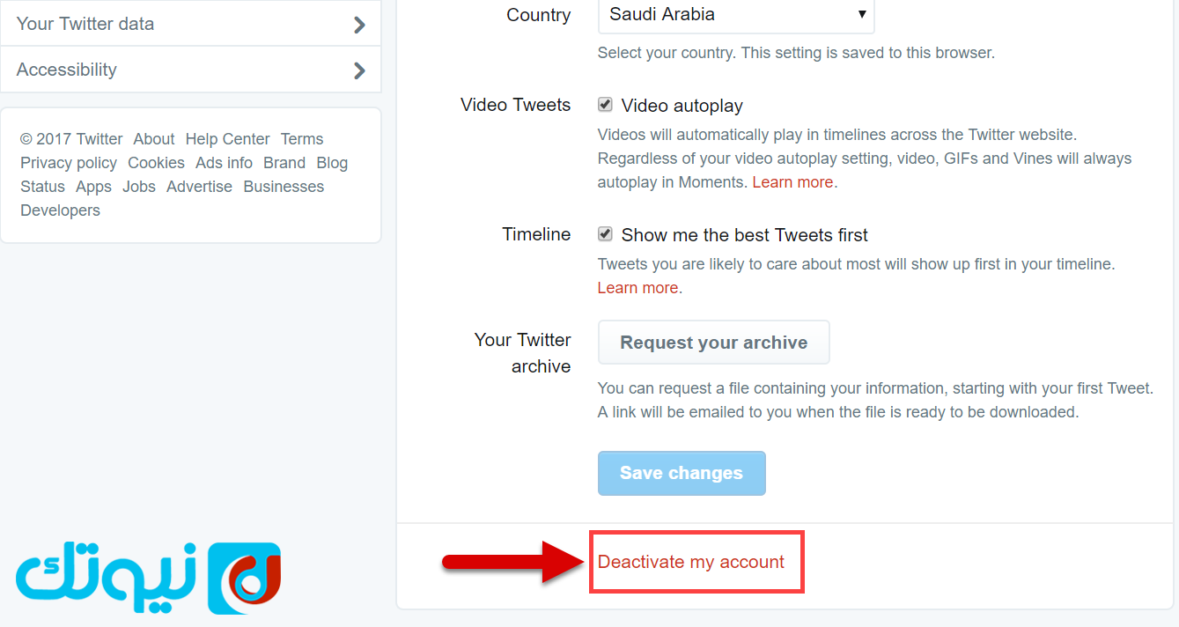Open the Ads info footer link
Image resolution: width=1179 pixels, height=627 pixels.
click(224, 163)
